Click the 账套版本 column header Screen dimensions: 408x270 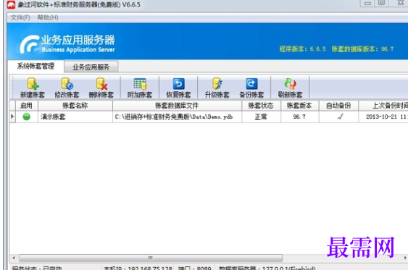(x=299, y=106)
